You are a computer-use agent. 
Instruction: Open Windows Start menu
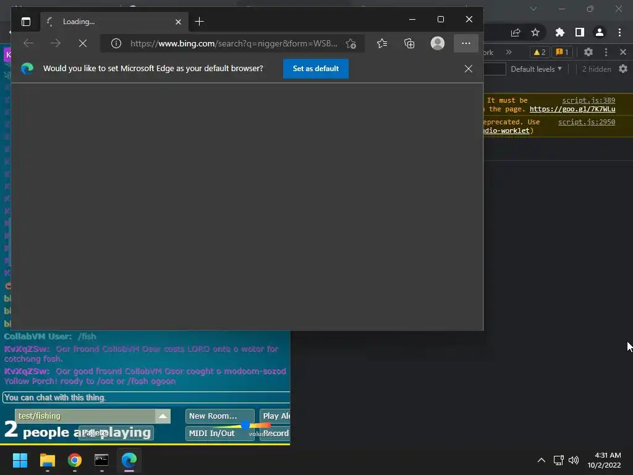[20, 460]
